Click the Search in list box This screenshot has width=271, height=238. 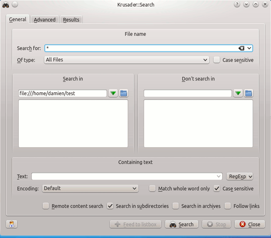(73, 123)
